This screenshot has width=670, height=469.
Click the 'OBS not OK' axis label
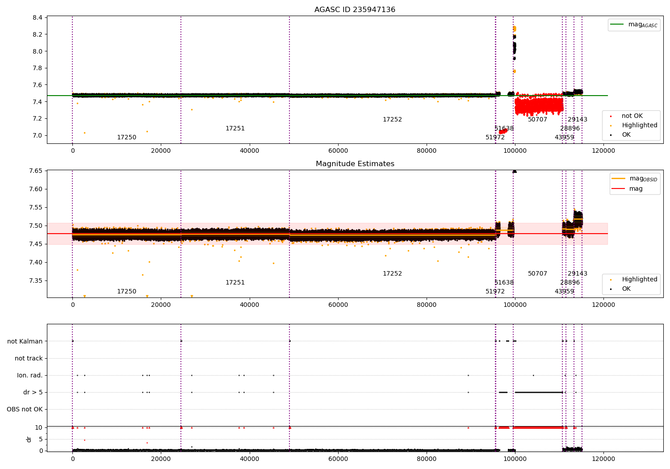pyautogui.click(x=25, y=410)
